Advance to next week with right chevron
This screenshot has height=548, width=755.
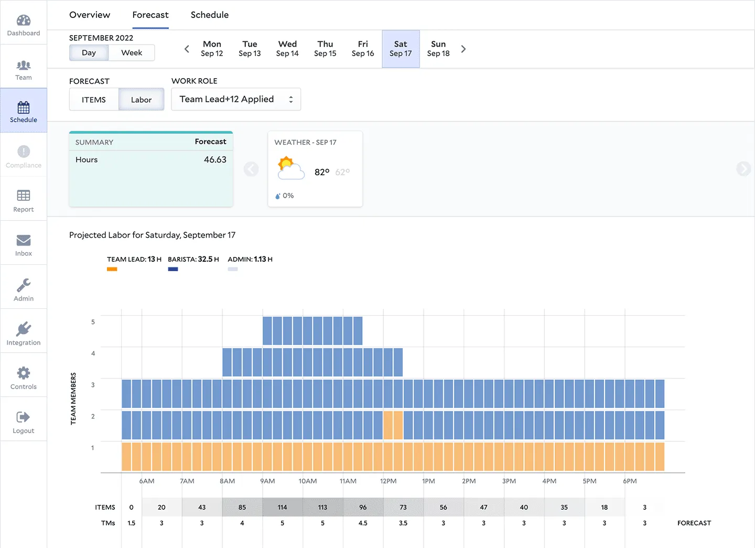tap(463, 49)
